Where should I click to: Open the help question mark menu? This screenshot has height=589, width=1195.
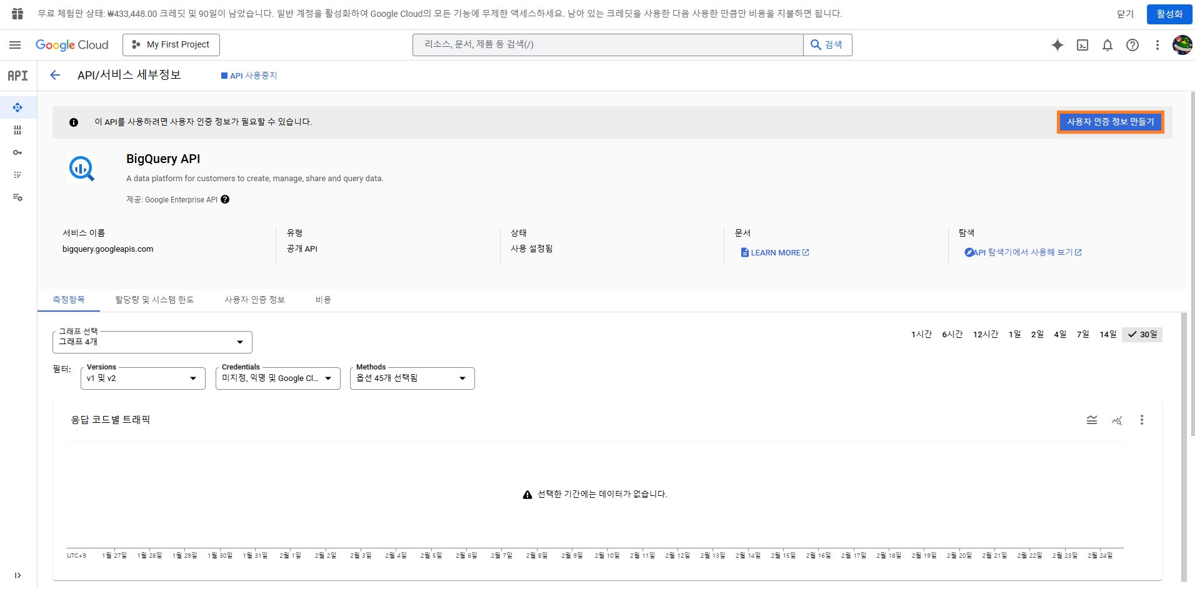[1132, 45]
